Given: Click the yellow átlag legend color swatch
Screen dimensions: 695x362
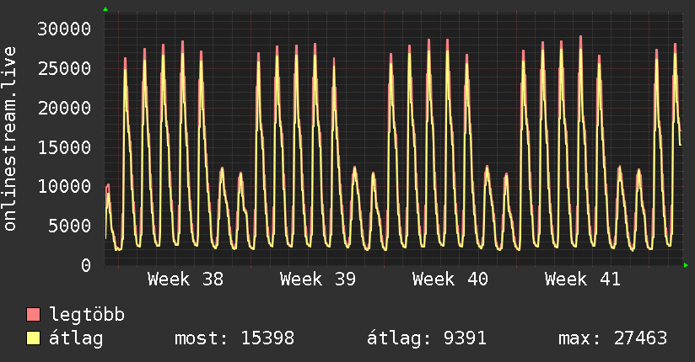Looking at the screenshot, I should 33,338.
